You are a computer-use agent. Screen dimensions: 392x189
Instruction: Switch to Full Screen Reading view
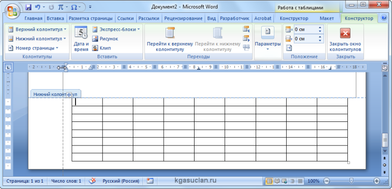[x=277, y=181]
